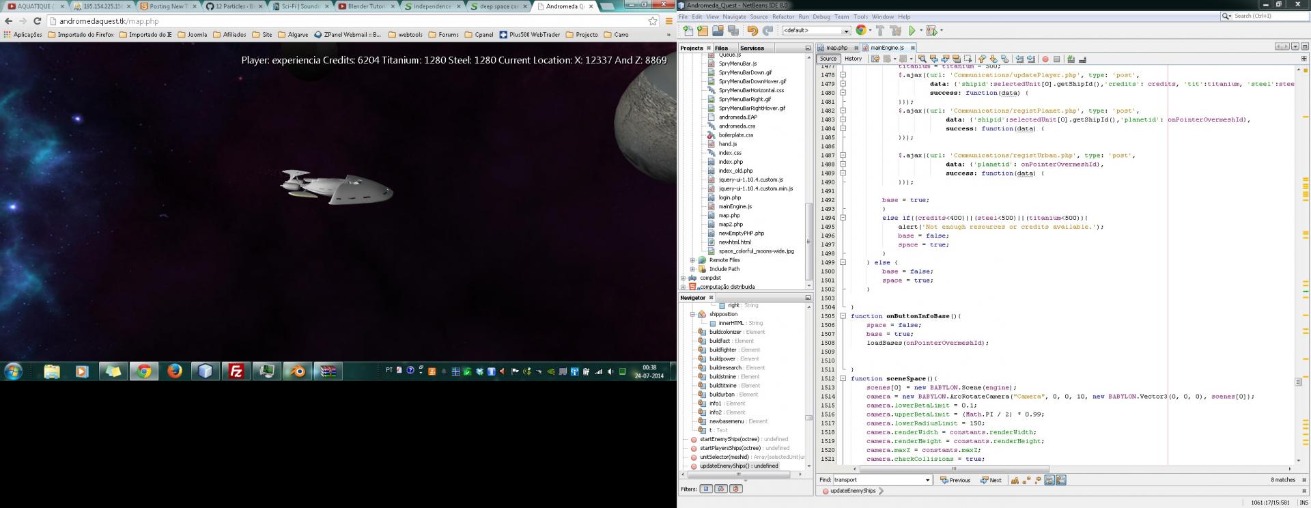The image size is (1311, 508).
Task: Switch to the Files tab
Action: 721,48
